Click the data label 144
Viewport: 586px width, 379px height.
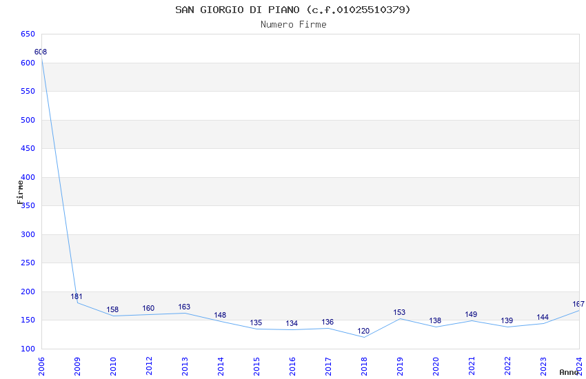tap(543, 317)
